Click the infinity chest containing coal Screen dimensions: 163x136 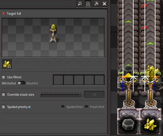[128, 121]
